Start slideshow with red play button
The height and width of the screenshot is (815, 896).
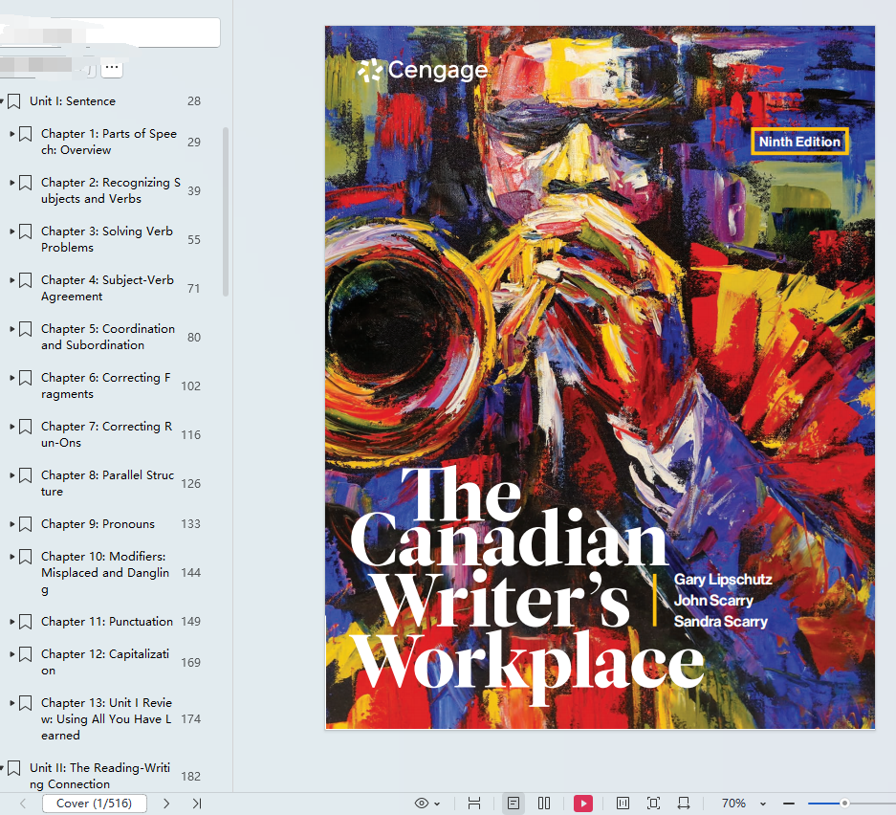(x=583, y=803)
